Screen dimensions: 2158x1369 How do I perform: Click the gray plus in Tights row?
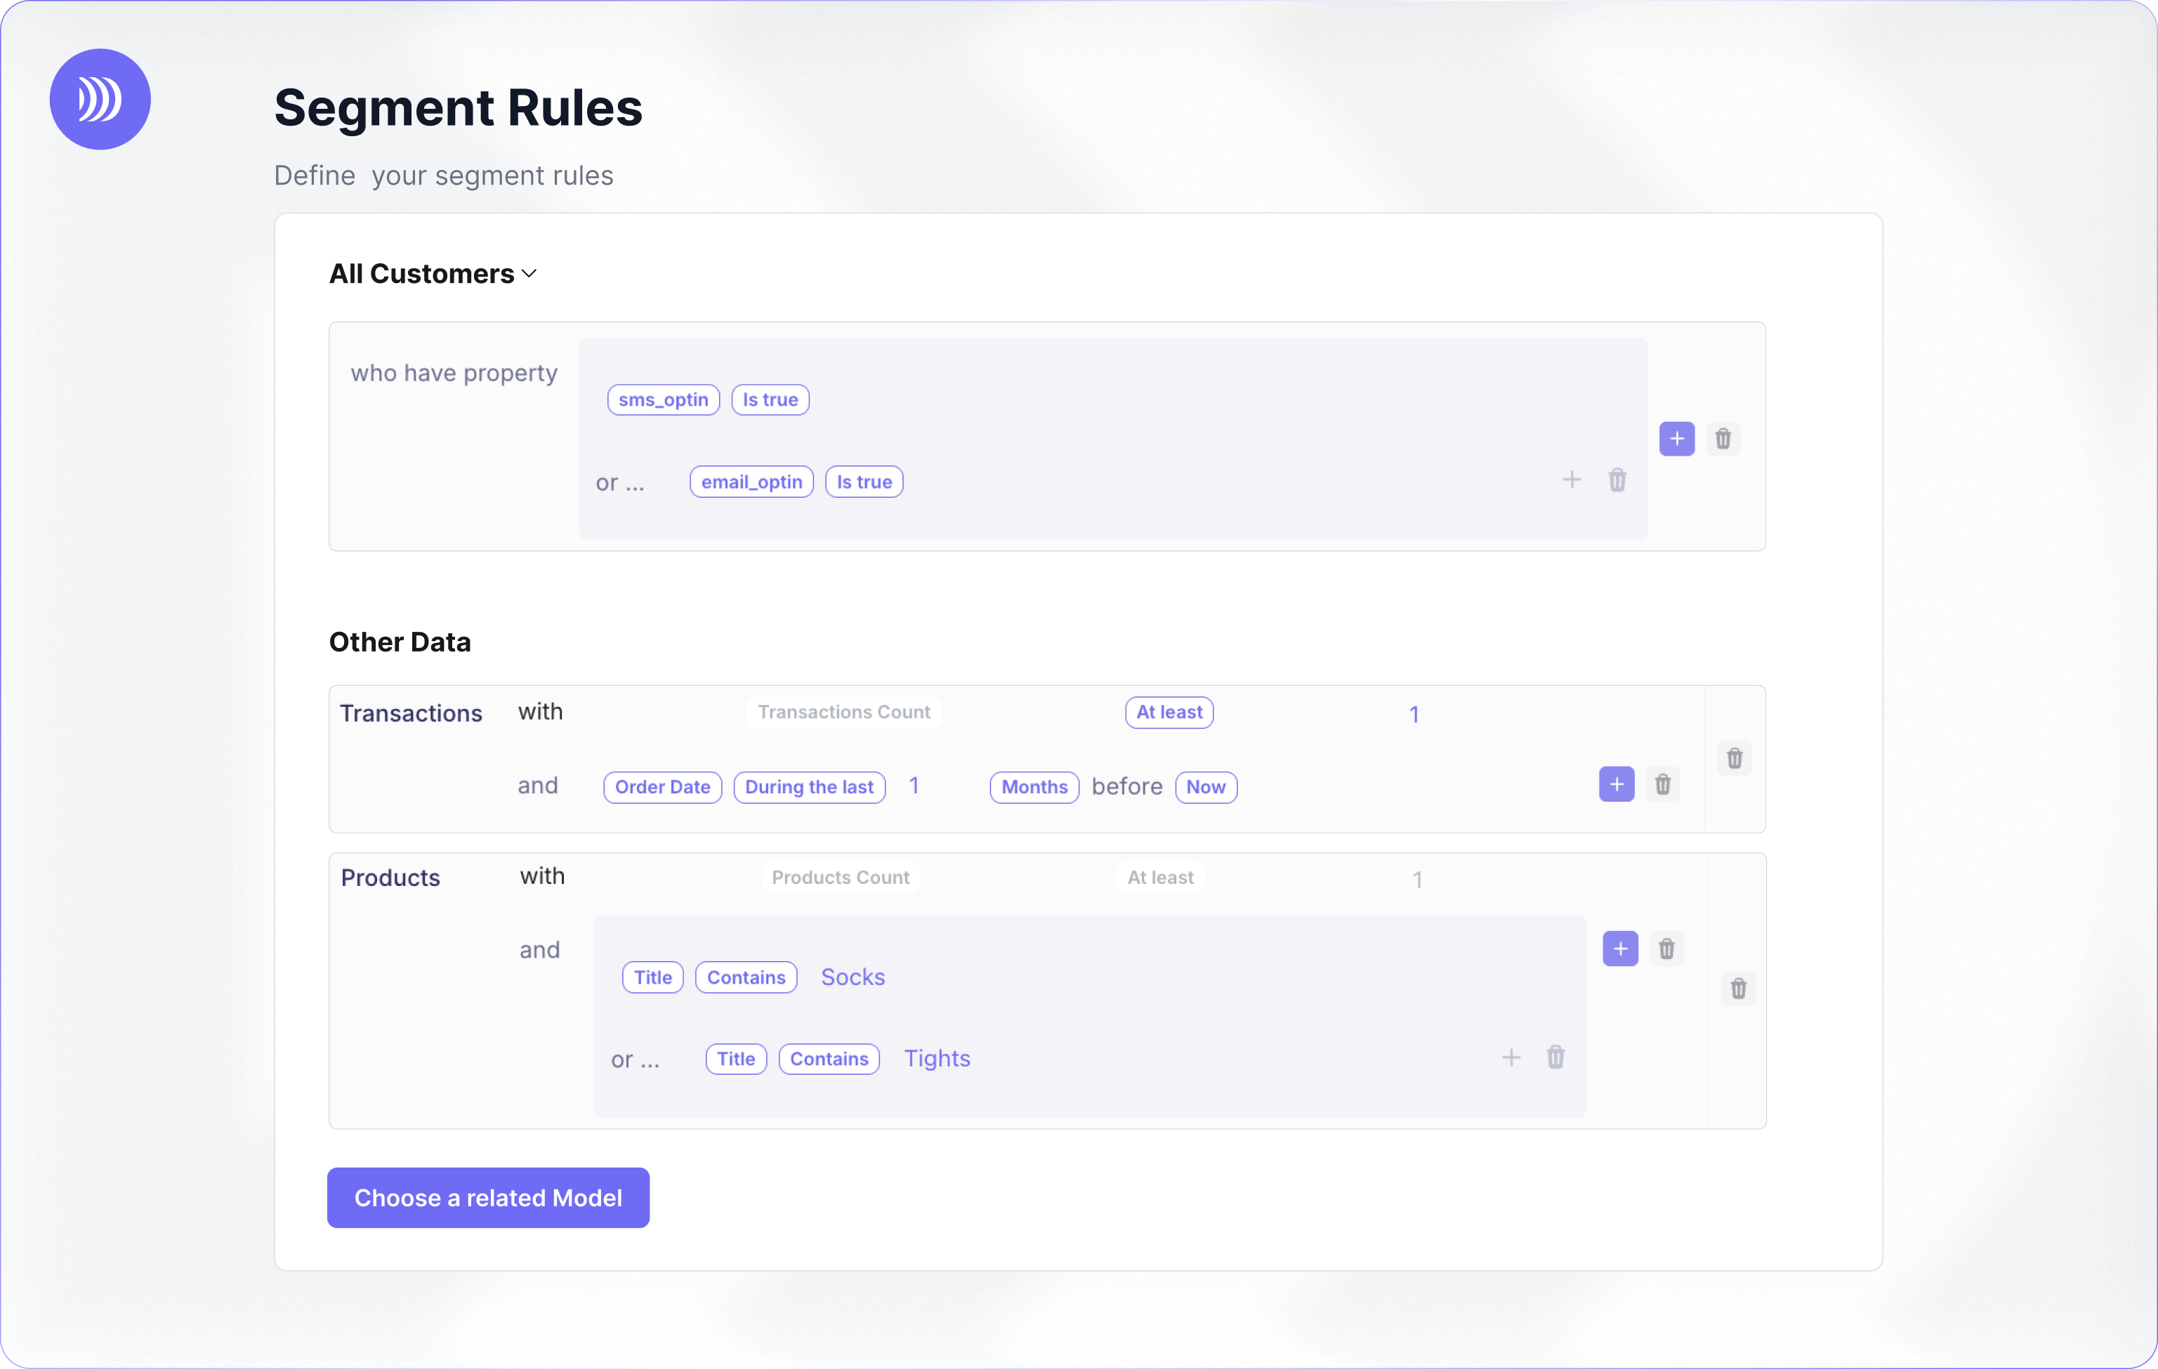pos(1511,1058)
